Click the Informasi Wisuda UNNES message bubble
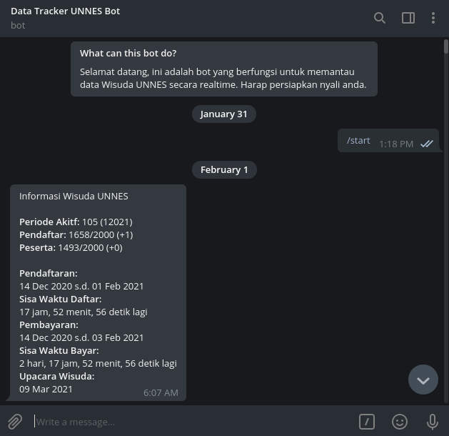Screen dimensions: 449x436 98,293
